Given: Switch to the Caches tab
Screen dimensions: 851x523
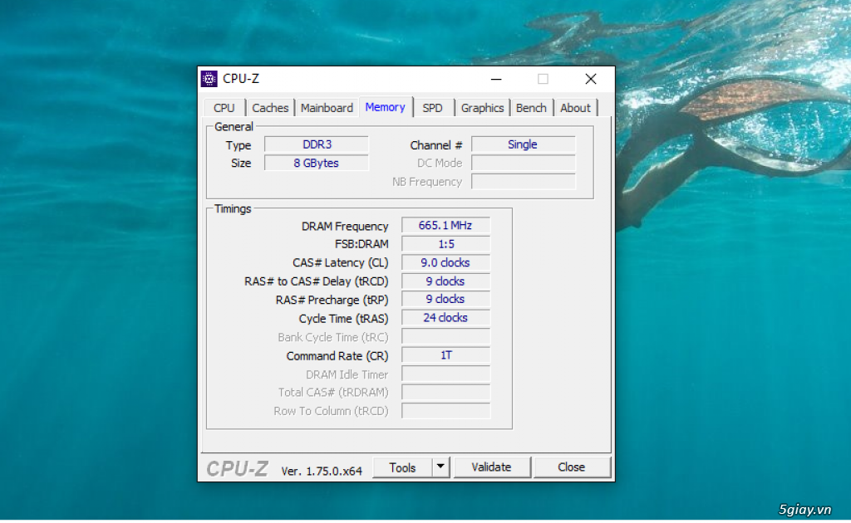Looking at the screenshot, I should [x=270, y=108].
